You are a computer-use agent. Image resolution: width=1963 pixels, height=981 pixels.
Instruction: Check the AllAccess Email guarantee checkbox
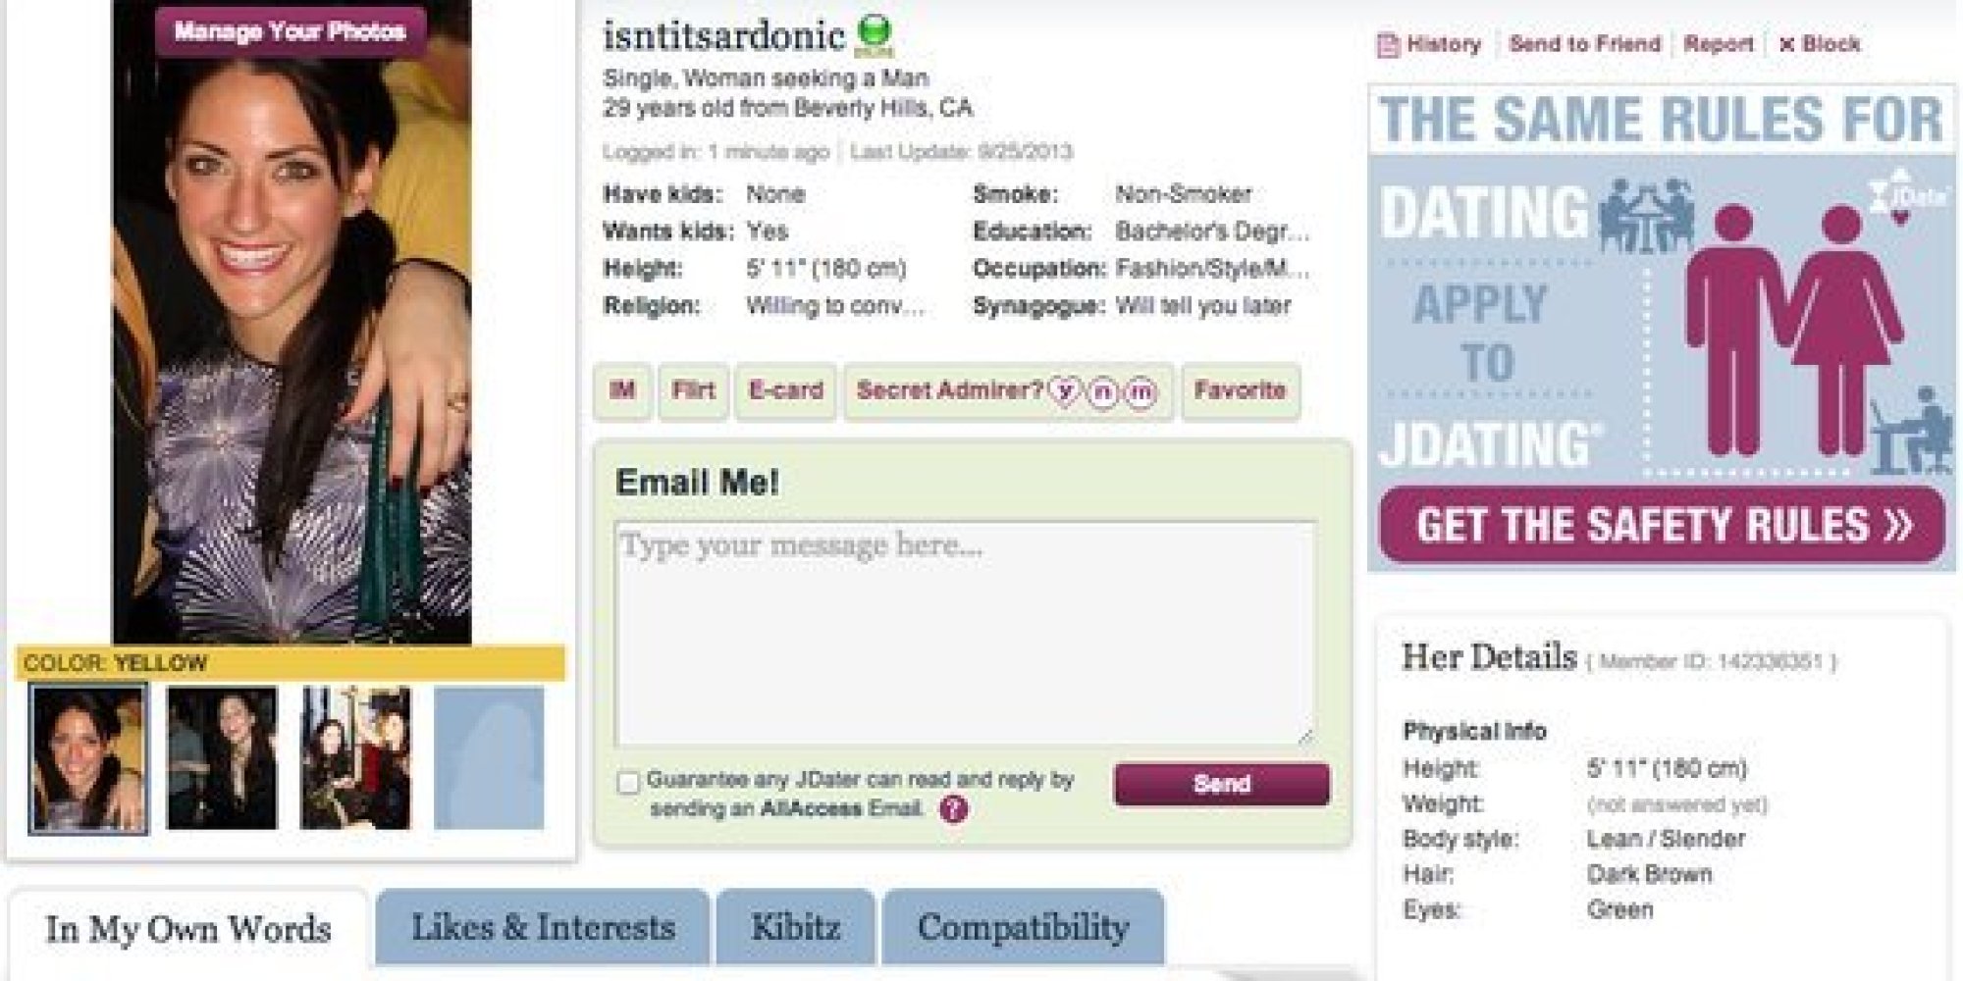[x=628, y=783]
